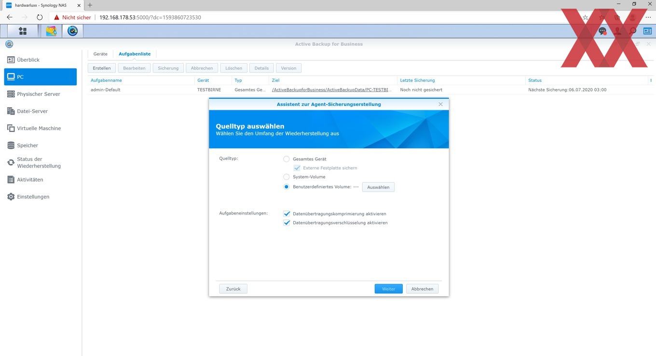Open Virtuelle Maschine section
The image size is (656, 356).
(x=41, y=128)
